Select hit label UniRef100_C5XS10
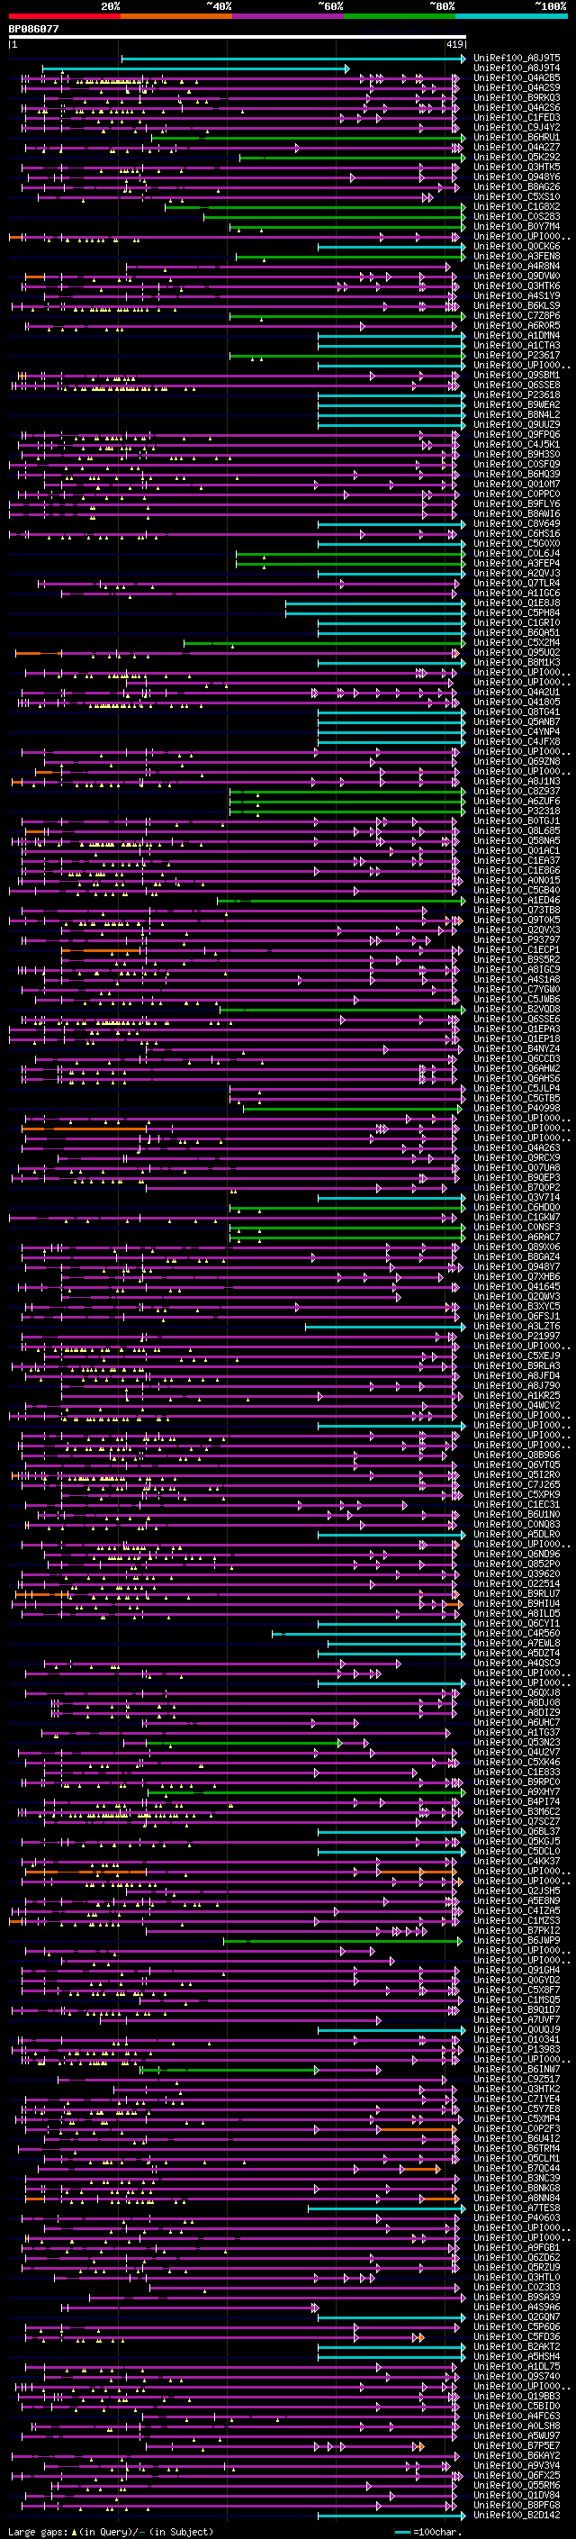The height and width of the screenshot is (2539, 576). click(x=517, y=197)
